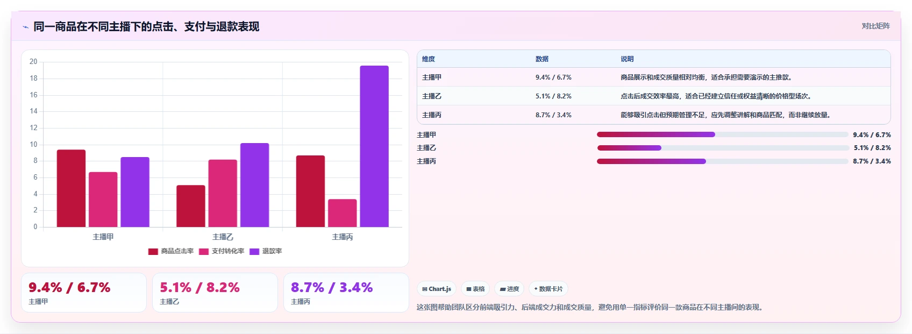Click the 主播甲 x-axis label under the chart
The width and height of the screenshot is (912, 334).
tap(103, 237)
